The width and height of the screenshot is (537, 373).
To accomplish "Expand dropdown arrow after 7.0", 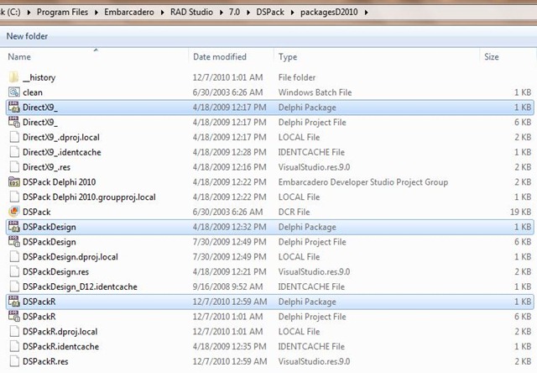I will (x=248, y=13).
